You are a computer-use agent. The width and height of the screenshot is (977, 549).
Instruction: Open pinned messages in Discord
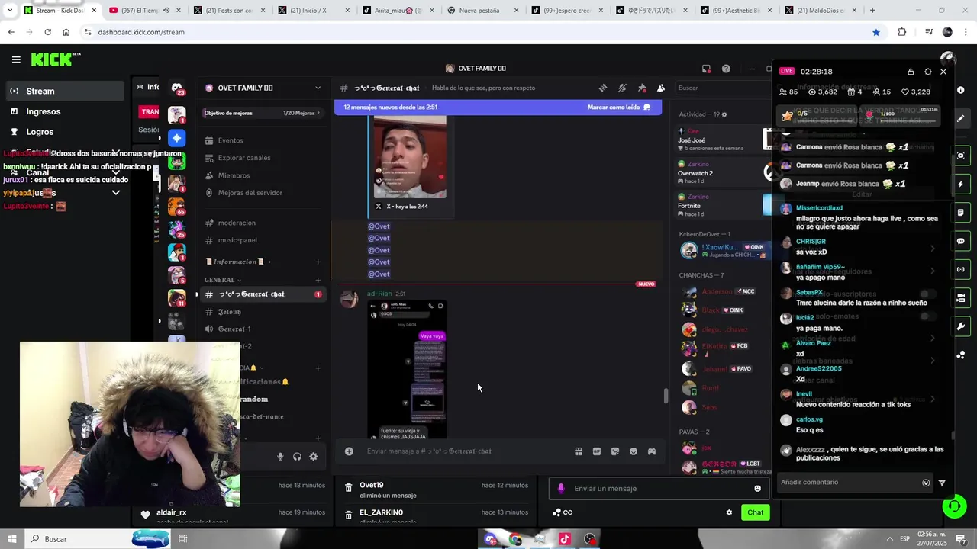pyautogui.click(x=642, y=88)
